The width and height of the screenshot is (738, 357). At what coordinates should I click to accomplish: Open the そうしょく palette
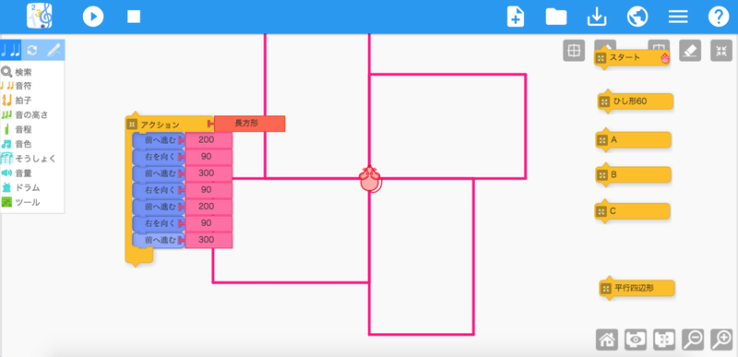[x=29, y=159]
